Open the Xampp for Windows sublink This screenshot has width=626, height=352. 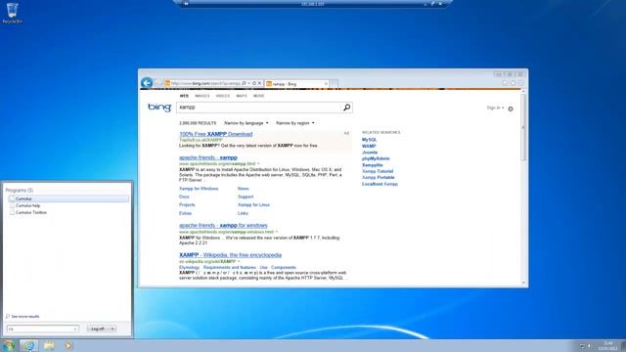pyautogui.click(x=199, y=189)
